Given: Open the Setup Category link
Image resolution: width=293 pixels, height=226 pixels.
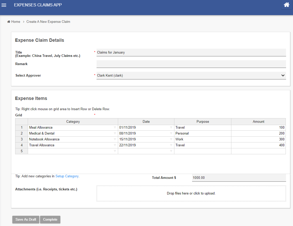Looking at the screenshot, I should 67,176.
